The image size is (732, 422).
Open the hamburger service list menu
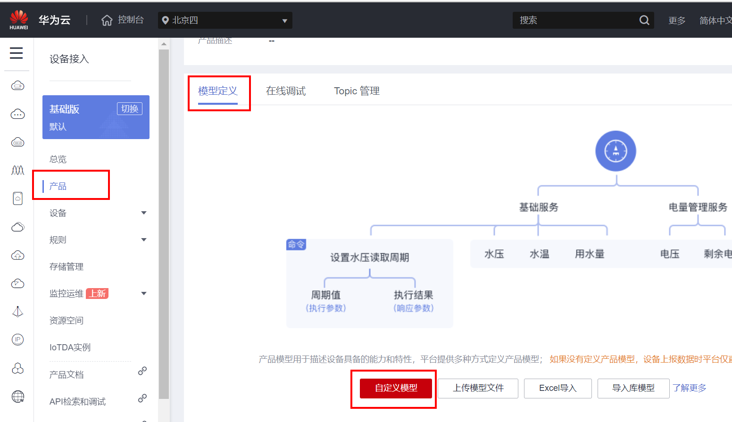click(17, 53)
